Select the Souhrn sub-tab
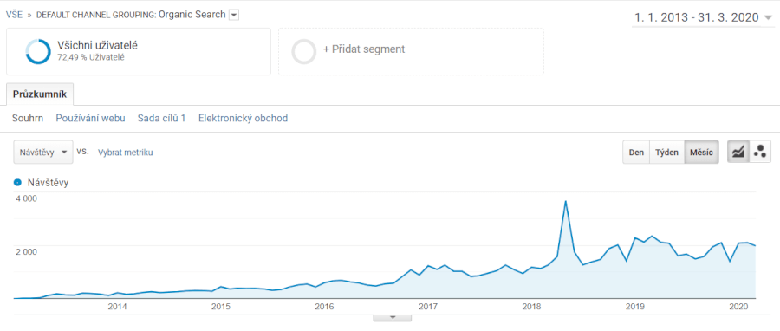Screen dimensions: 780x331 point(28,119)
